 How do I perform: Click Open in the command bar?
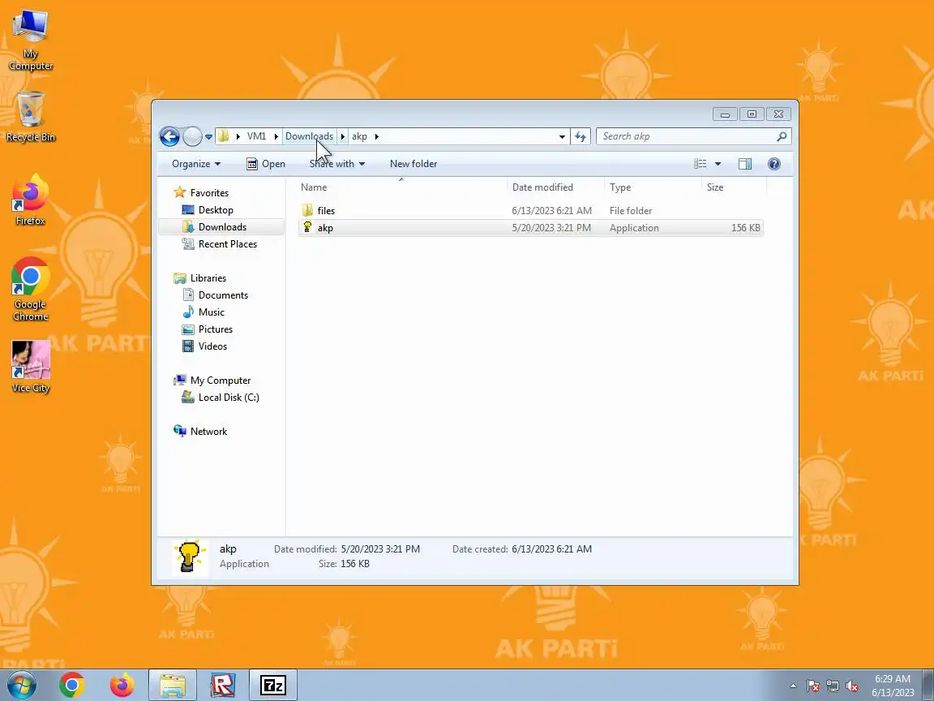(266, 164)
